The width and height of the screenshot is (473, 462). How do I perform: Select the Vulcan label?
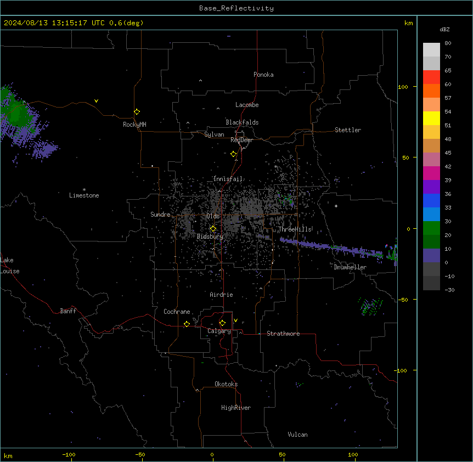297,435
